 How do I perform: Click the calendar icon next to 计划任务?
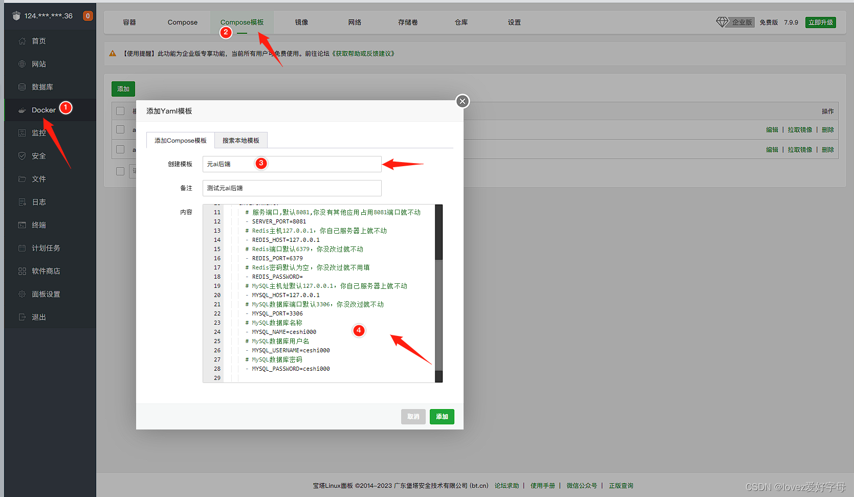click(22, 248)
